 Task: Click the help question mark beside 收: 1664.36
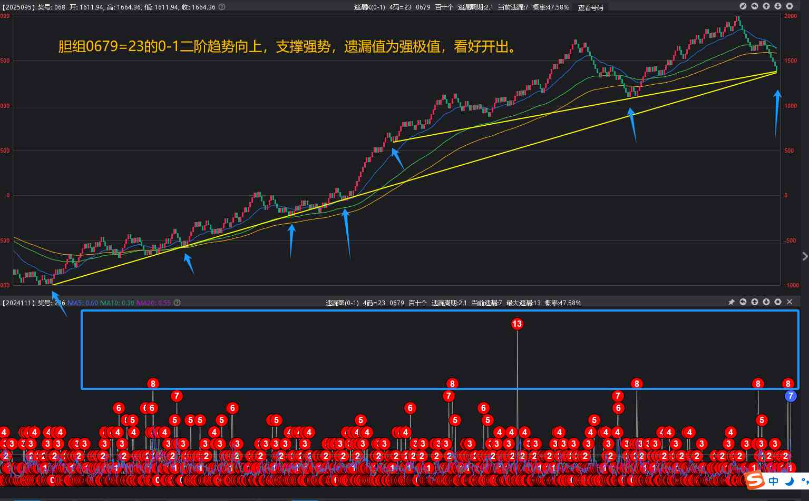(222, 7)
